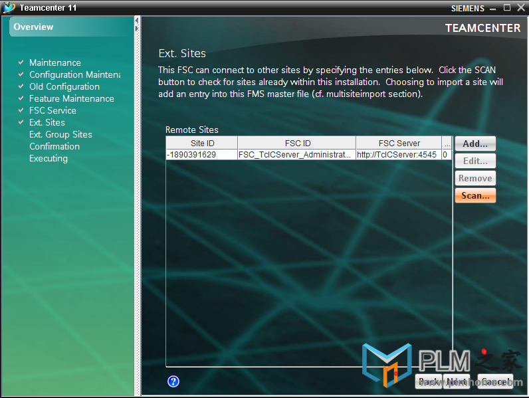This screenshot has width=529, height=398.
Task: Select Confirmation step in sidebar
Action: tap(54, 146)
